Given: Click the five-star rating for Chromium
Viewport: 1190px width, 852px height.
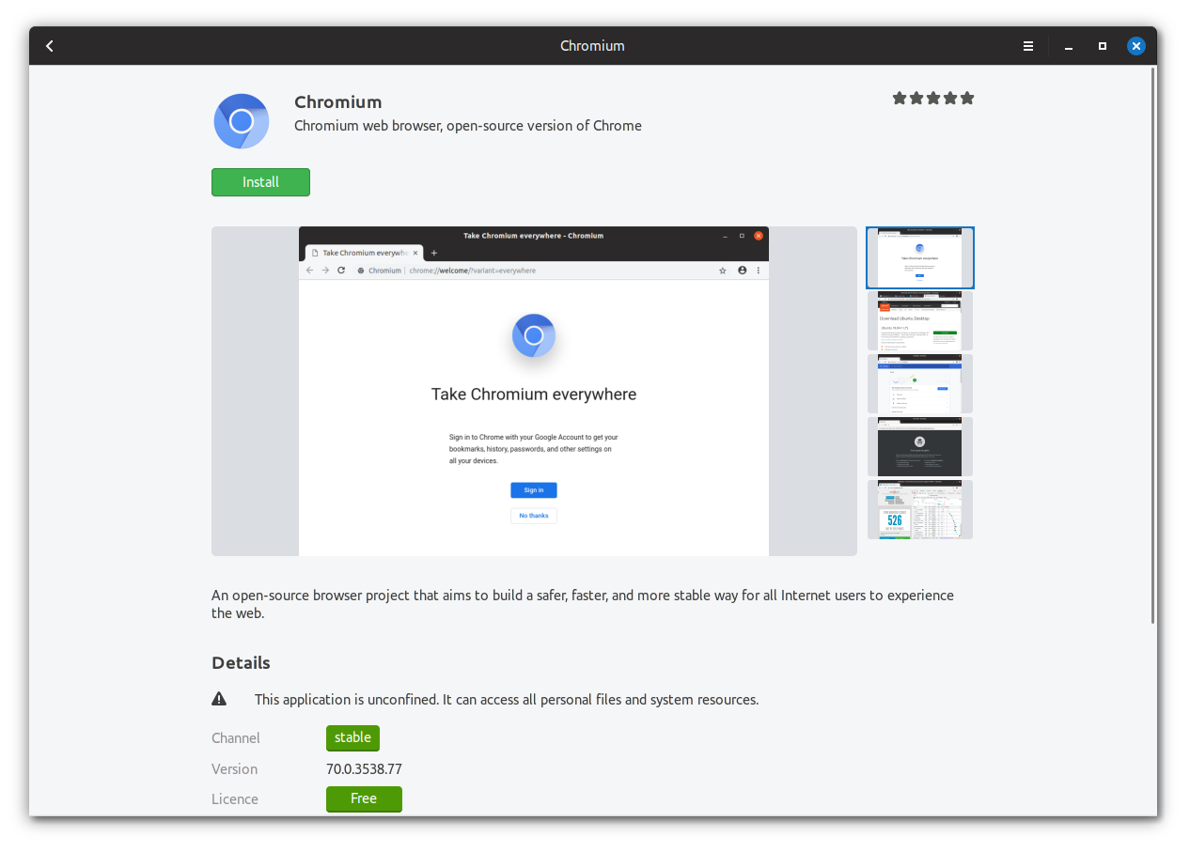Looking at the screenshot, I should [933, 98].
